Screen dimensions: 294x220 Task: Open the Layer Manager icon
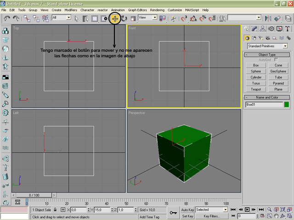pyautogui.click(x=288, y=18)
